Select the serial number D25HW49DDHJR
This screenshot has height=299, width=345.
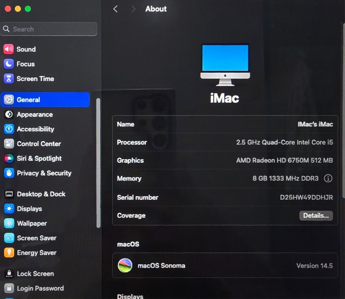[x=306, y=197]
